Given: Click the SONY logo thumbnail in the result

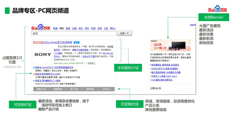Looking at the screenshot, I should pyautogui.click(x=43, y=54).
